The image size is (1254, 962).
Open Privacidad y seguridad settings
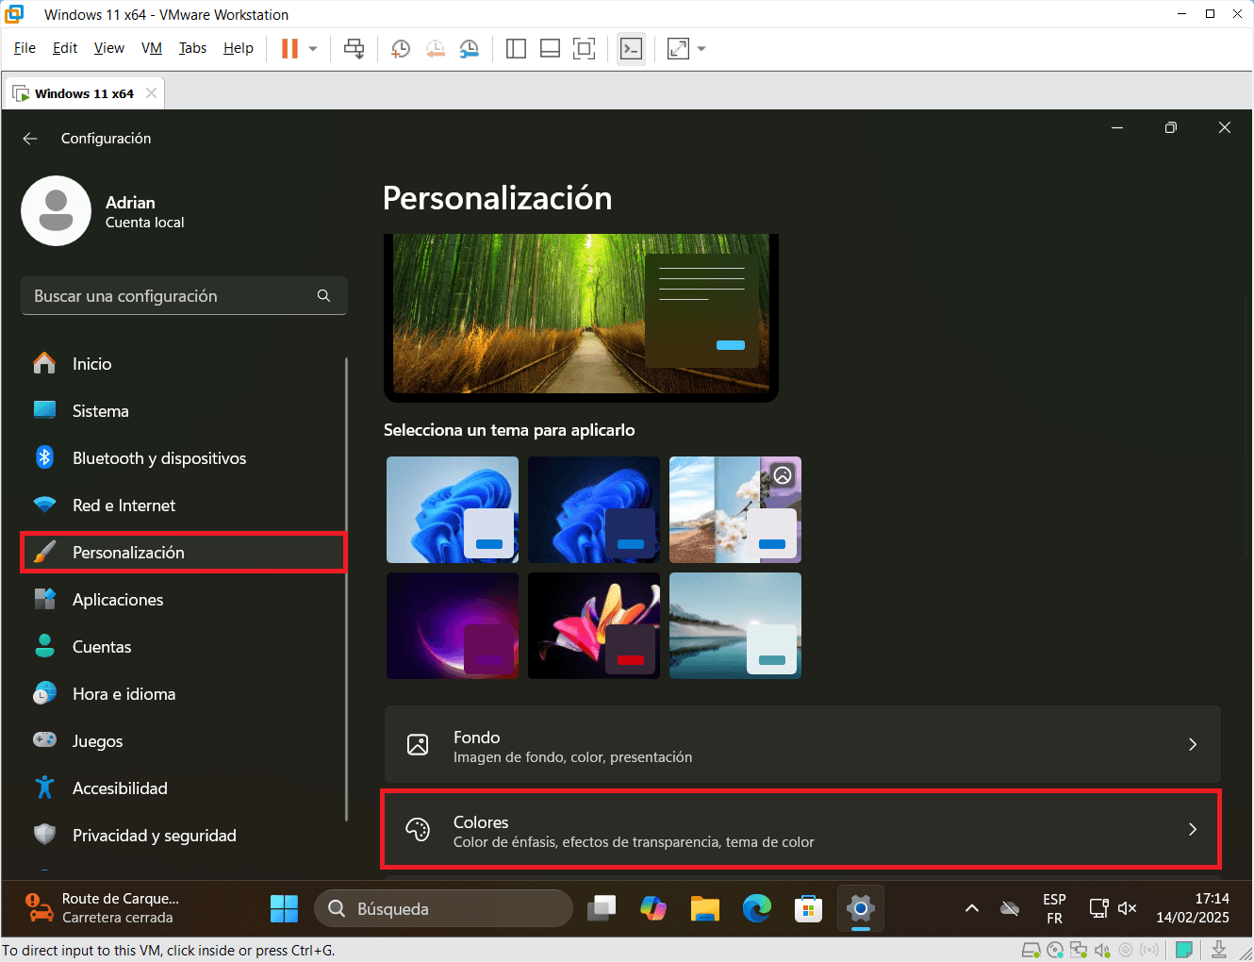[x=184, y=836]
